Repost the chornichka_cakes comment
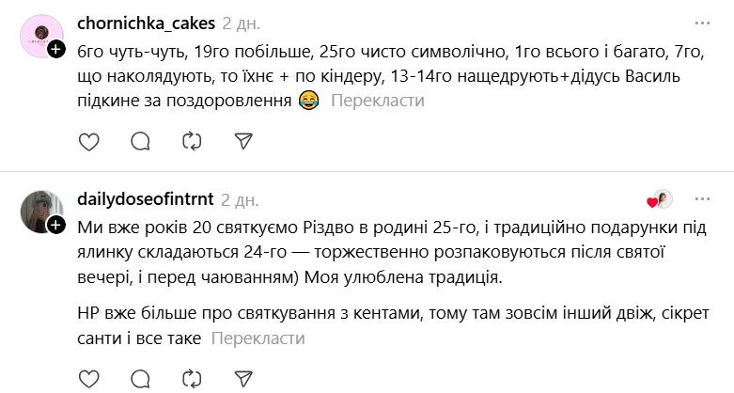This screenshot has width=734, height=393. click(192, 141)
